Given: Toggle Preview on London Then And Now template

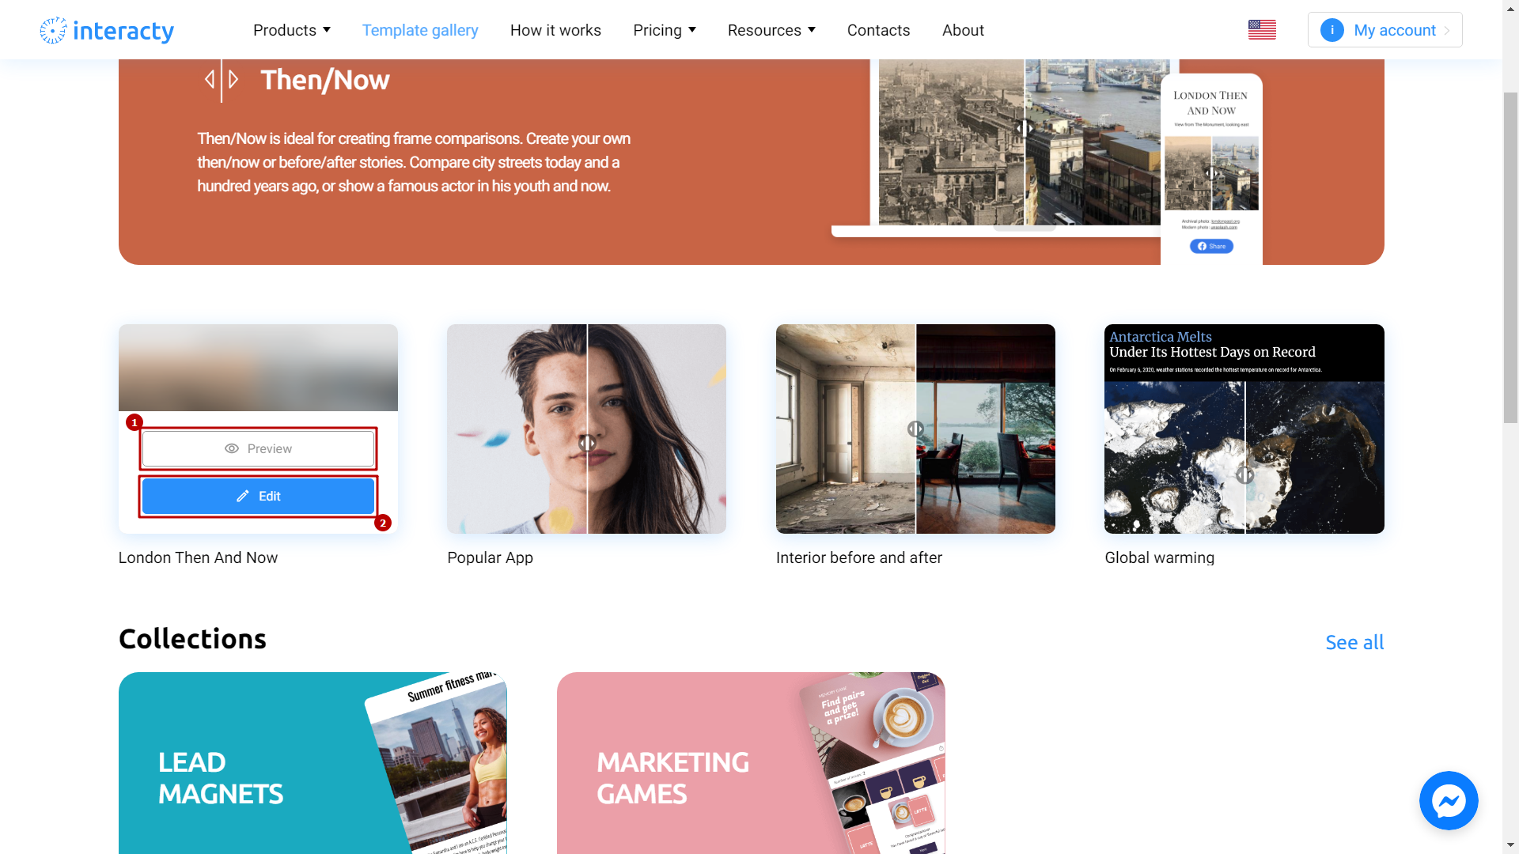Looking at the screenshot, I should click(258, 448).
